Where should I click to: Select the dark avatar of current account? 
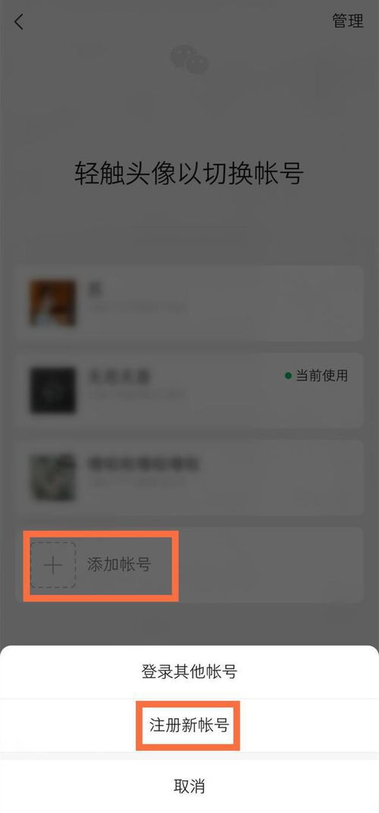click(x=52, y=390)
